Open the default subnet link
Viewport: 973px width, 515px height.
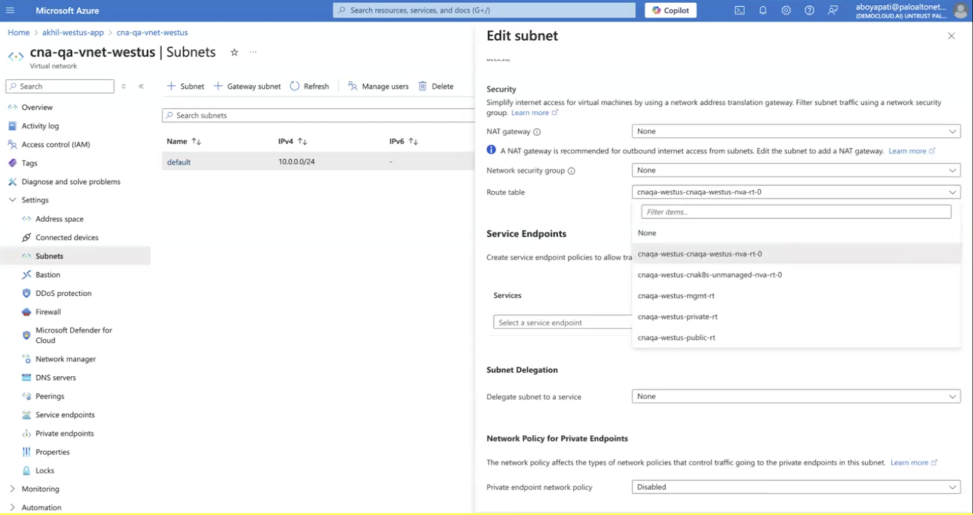click(179, 162)
